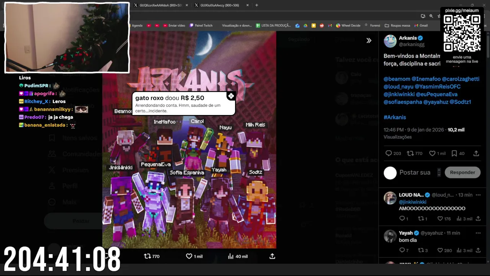Screen dimensions: 490x276
Task: Repost icon 770 below the image
Action: pos(147,256)
